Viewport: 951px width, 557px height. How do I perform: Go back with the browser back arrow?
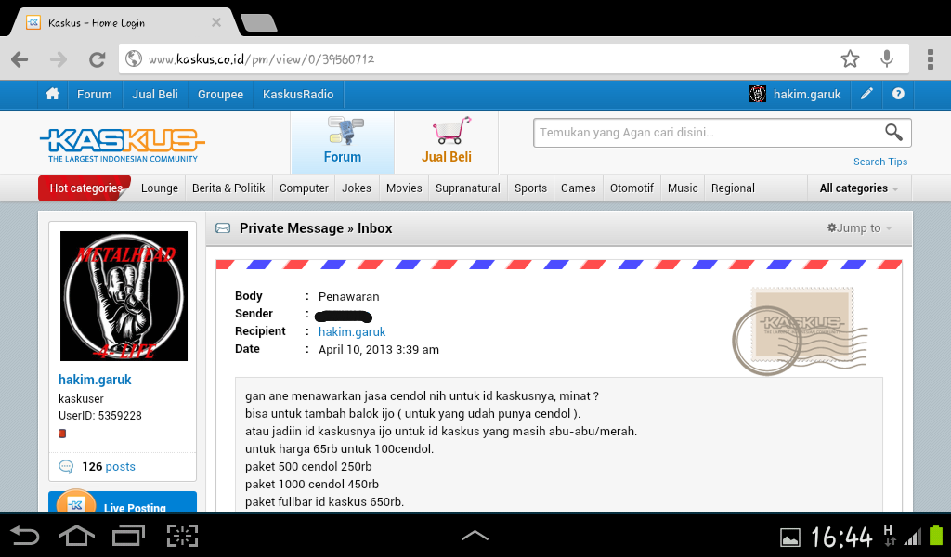20,59
